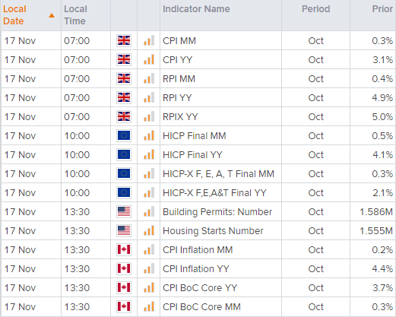Image resolution: width=396 pixels, height=317 pixels.
Task: Click importance bars icon for Housing Starts Number
Action: coord(149,230)
